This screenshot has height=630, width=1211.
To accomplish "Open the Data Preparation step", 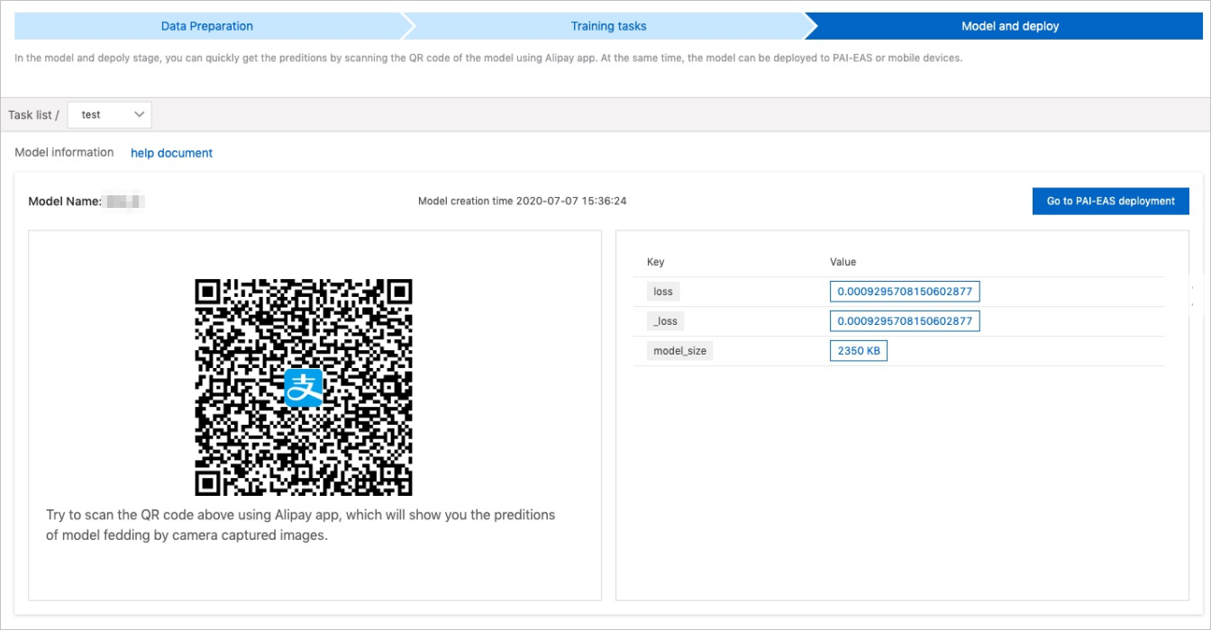I will (207, 26).
